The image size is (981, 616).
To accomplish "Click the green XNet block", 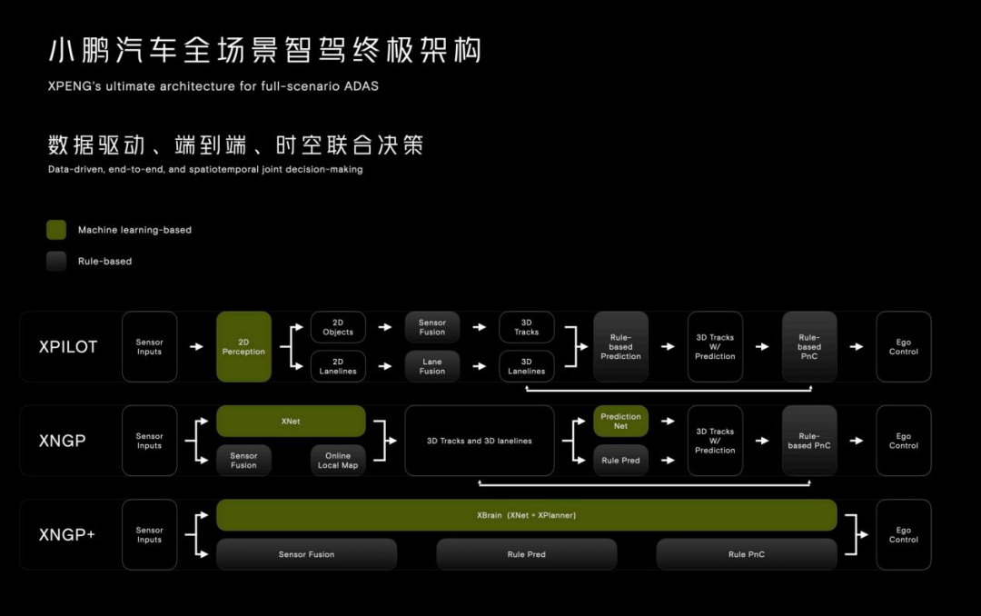I will tap(291, 422).
